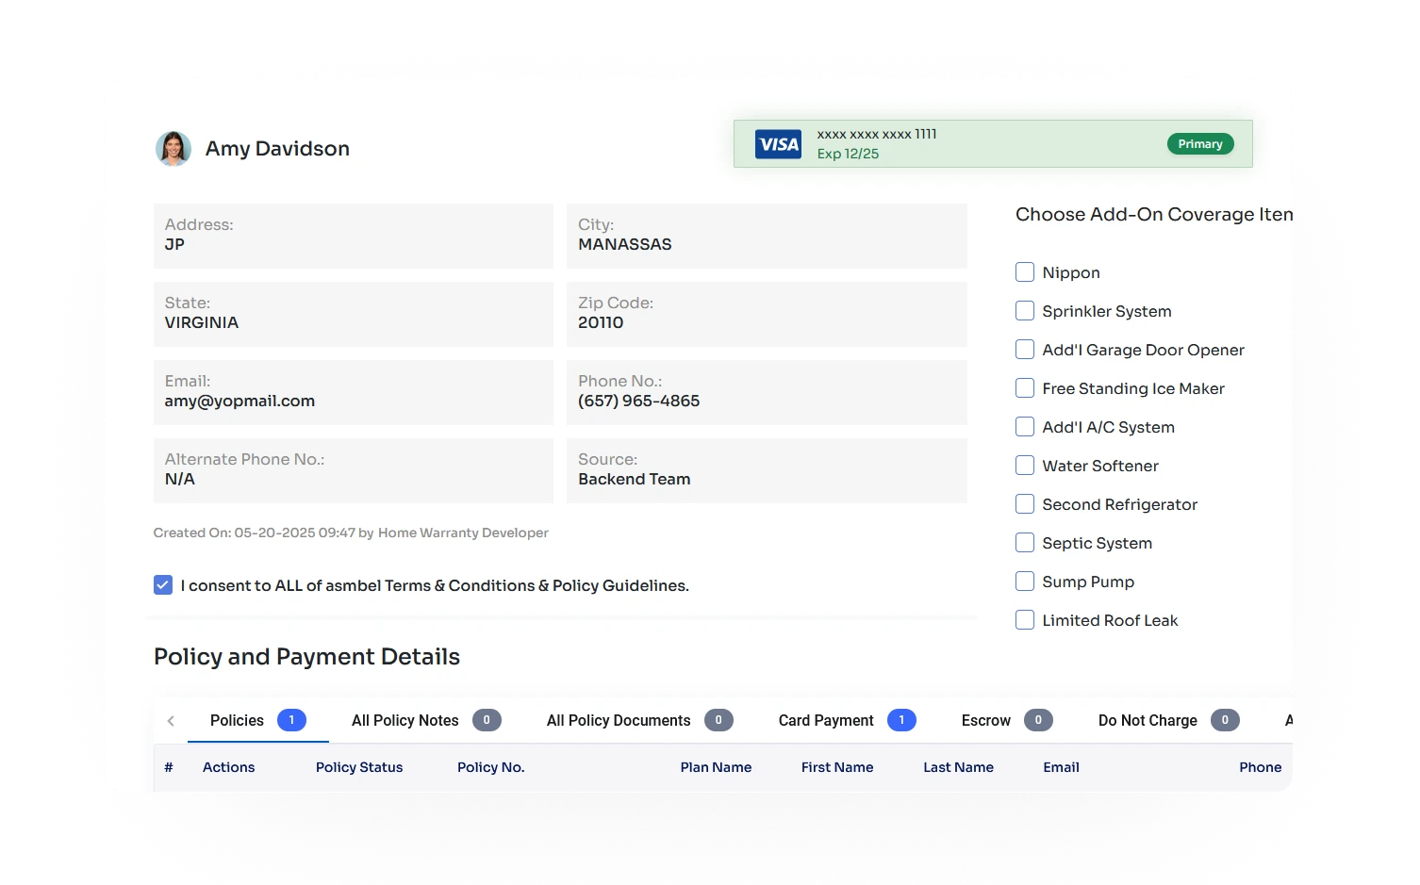Viewport: 1420px width, 885px height.
Task: Click the Created On timestamp line
Action: tap(351, 533)
